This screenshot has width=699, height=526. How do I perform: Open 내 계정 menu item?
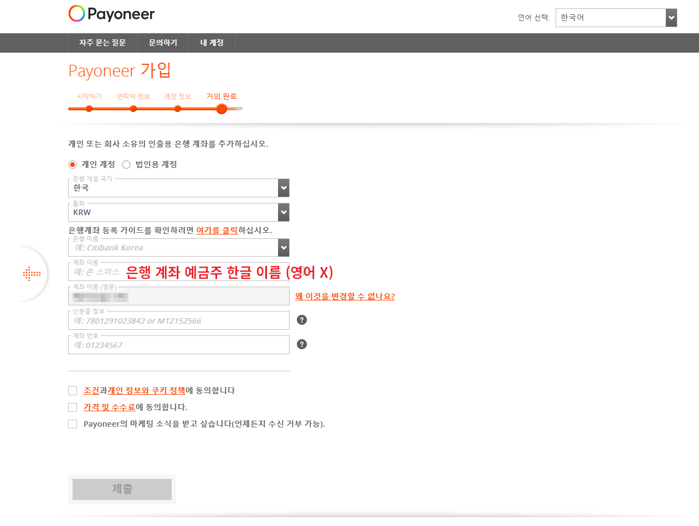212,43
